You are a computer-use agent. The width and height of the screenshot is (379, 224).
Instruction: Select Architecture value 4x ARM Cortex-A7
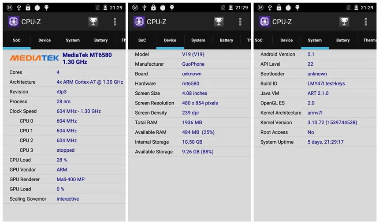pos(89,82)
